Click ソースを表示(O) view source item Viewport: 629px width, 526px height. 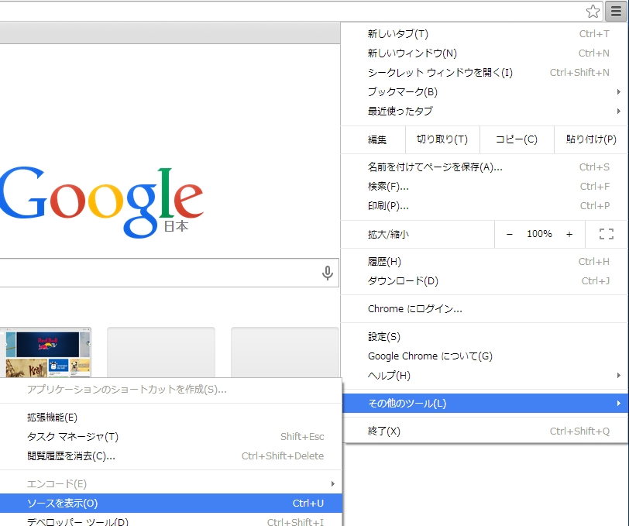click(171, 503)
